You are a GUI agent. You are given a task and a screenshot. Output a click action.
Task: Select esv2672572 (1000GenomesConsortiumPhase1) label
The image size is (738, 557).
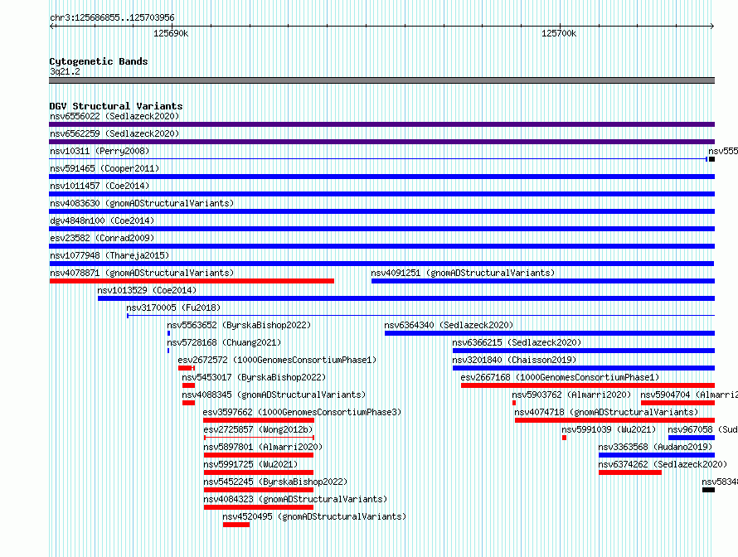277,360
